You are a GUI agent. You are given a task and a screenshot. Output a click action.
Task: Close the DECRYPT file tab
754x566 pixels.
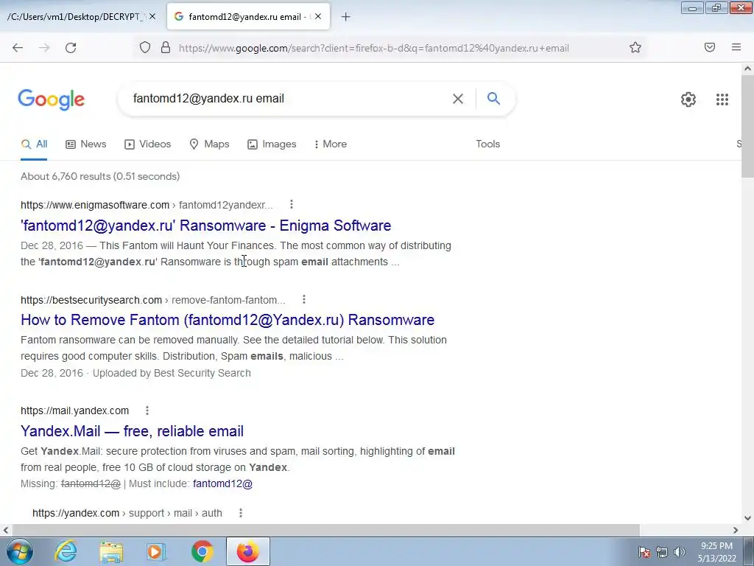pos(152,16)
